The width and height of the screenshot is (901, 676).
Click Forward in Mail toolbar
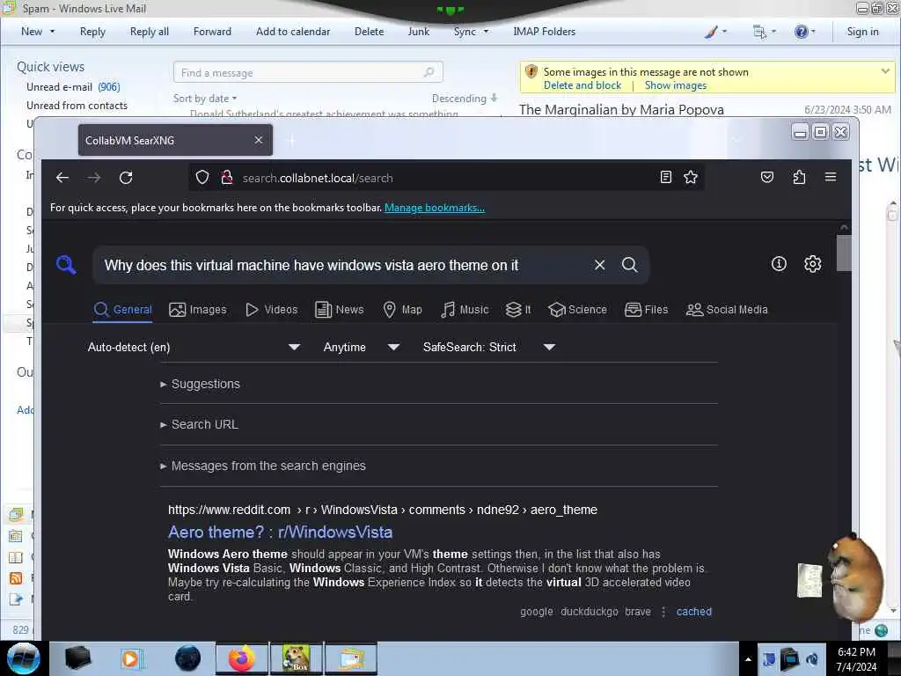[x=212, y=32]
